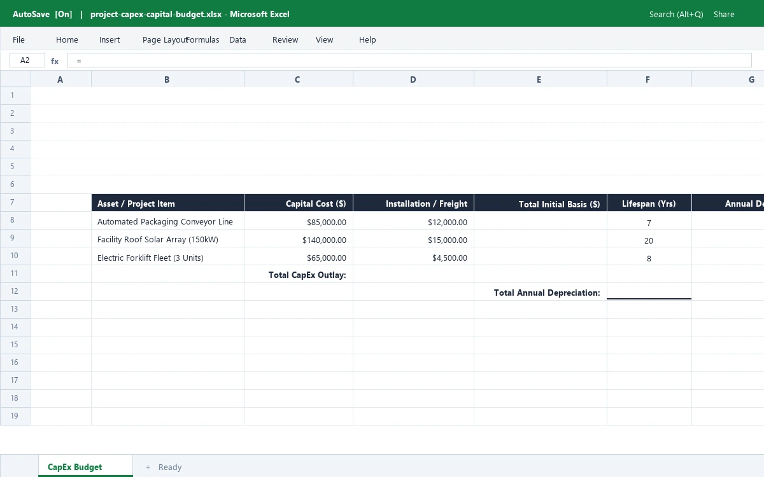
Task: Switch to the Insert tab
Action: tap(110, 39)
